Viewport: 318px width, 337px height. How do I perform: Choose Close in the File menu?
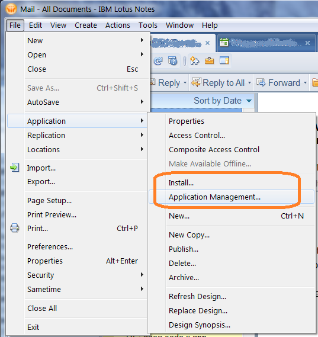coord(78,69)
